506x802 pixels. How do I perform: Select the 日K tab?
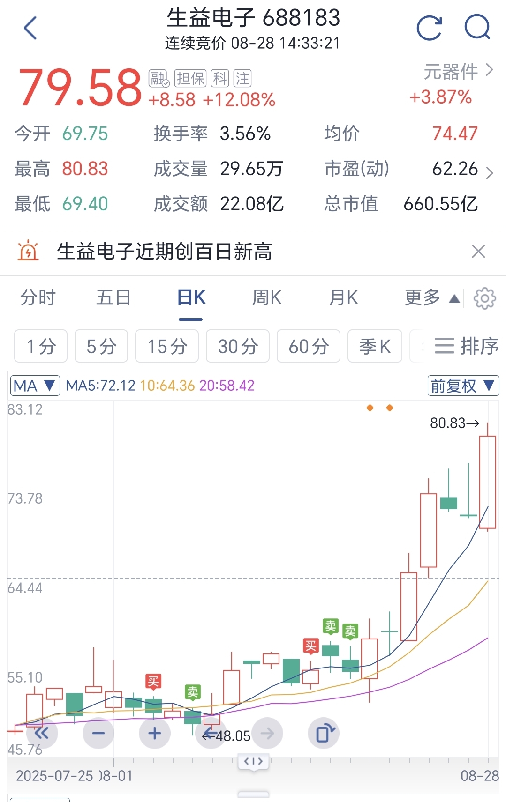pos(191,298)
